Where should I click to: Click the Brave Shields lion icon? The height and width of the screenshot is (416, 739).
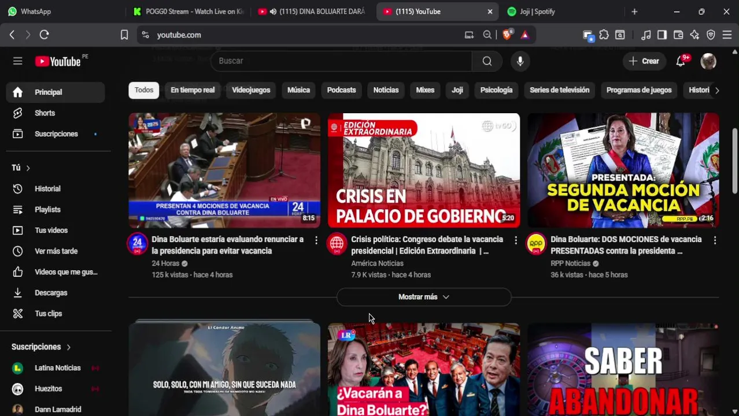coord(507,35)
